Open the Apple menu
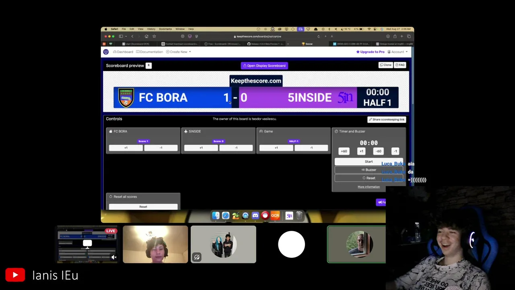 tap(106, 29)
